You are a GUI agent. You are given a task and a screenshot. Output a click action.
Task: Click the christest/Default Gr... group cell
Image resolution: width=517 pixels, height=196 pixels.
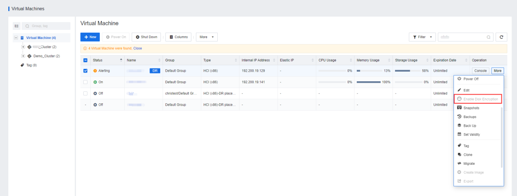[182, 93]
